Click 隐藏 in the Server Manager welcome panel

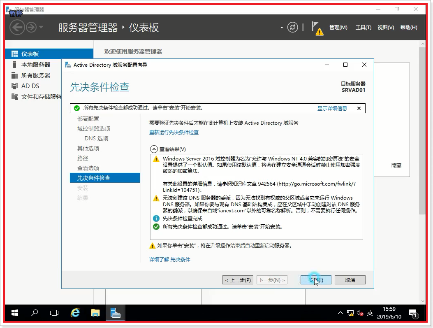(x=396, y=165)
